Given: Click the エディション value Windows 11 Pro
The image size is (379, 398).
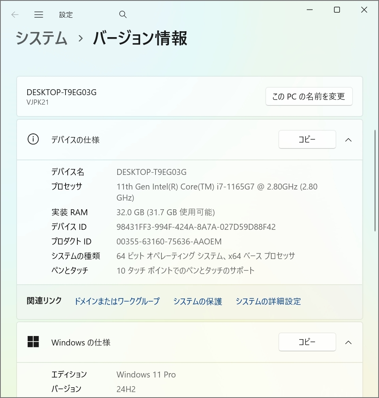Looking at the screenshot, I should click(146, 374).
